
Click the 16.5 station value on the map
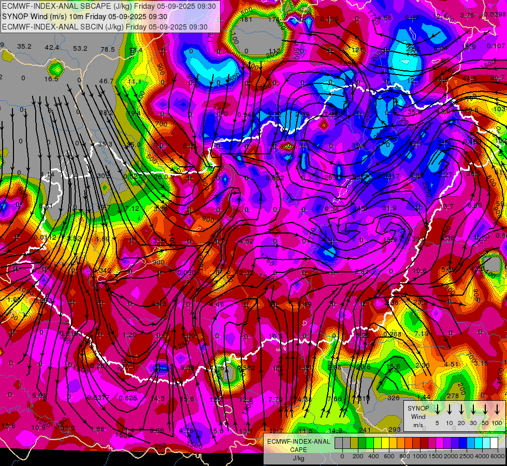pos(51,79)
